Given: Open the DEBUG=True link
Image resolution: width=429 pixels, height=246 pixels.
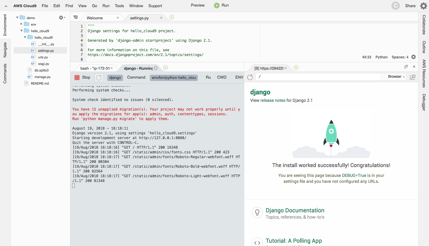Looking at the screenshot, I should (354, 175).
